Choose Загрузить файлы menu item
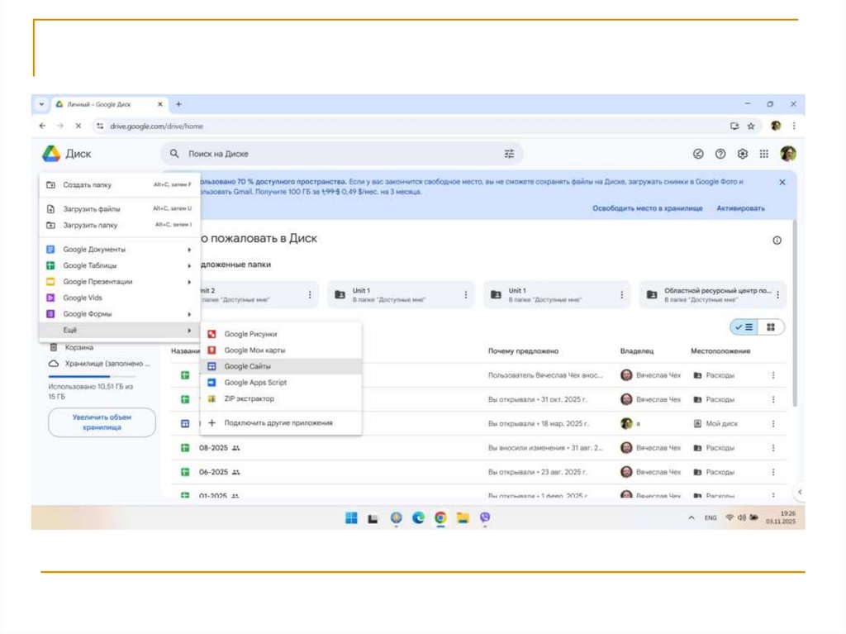Screen dimensions: 846x634 click(x=120, y=209)
